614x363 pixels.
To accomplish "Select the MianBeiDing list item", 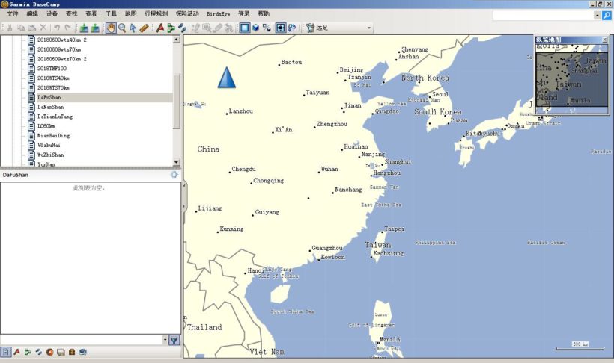I will click(x=53, y=136).
